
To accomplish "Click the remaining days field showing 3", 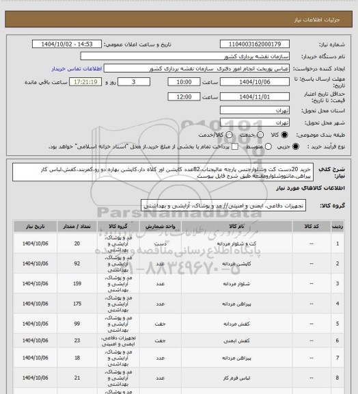I will [134, 82].
